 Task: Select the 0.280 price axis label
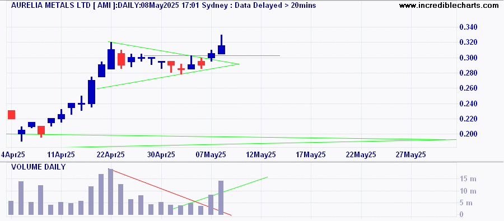(468, 73)
